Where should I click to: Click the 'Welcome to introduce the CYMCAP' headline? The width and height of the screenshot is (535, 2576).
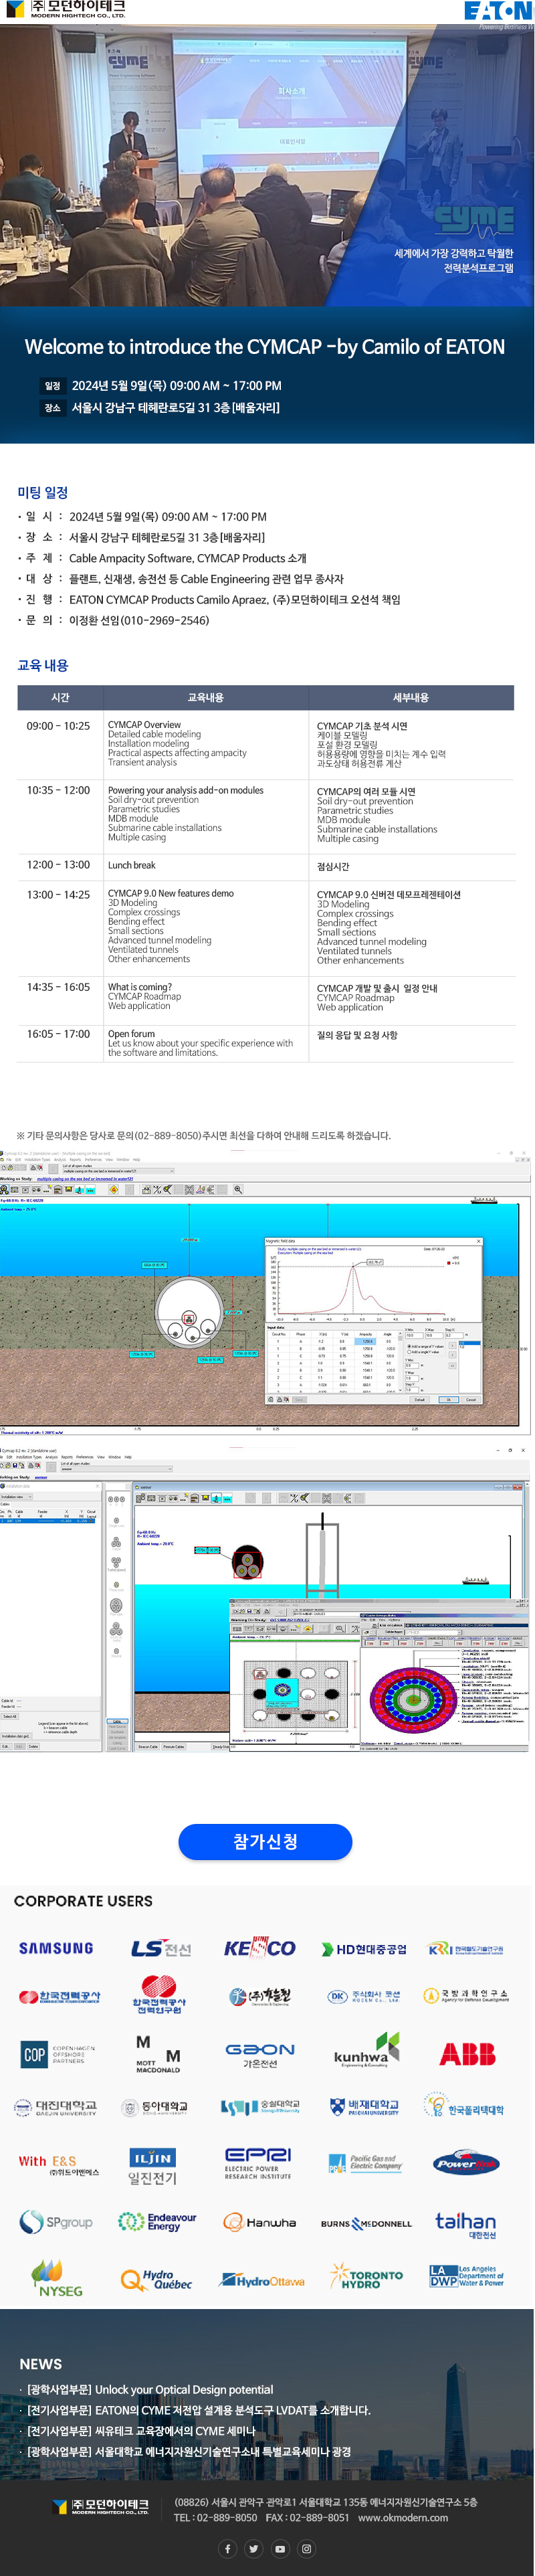point(265,347)
